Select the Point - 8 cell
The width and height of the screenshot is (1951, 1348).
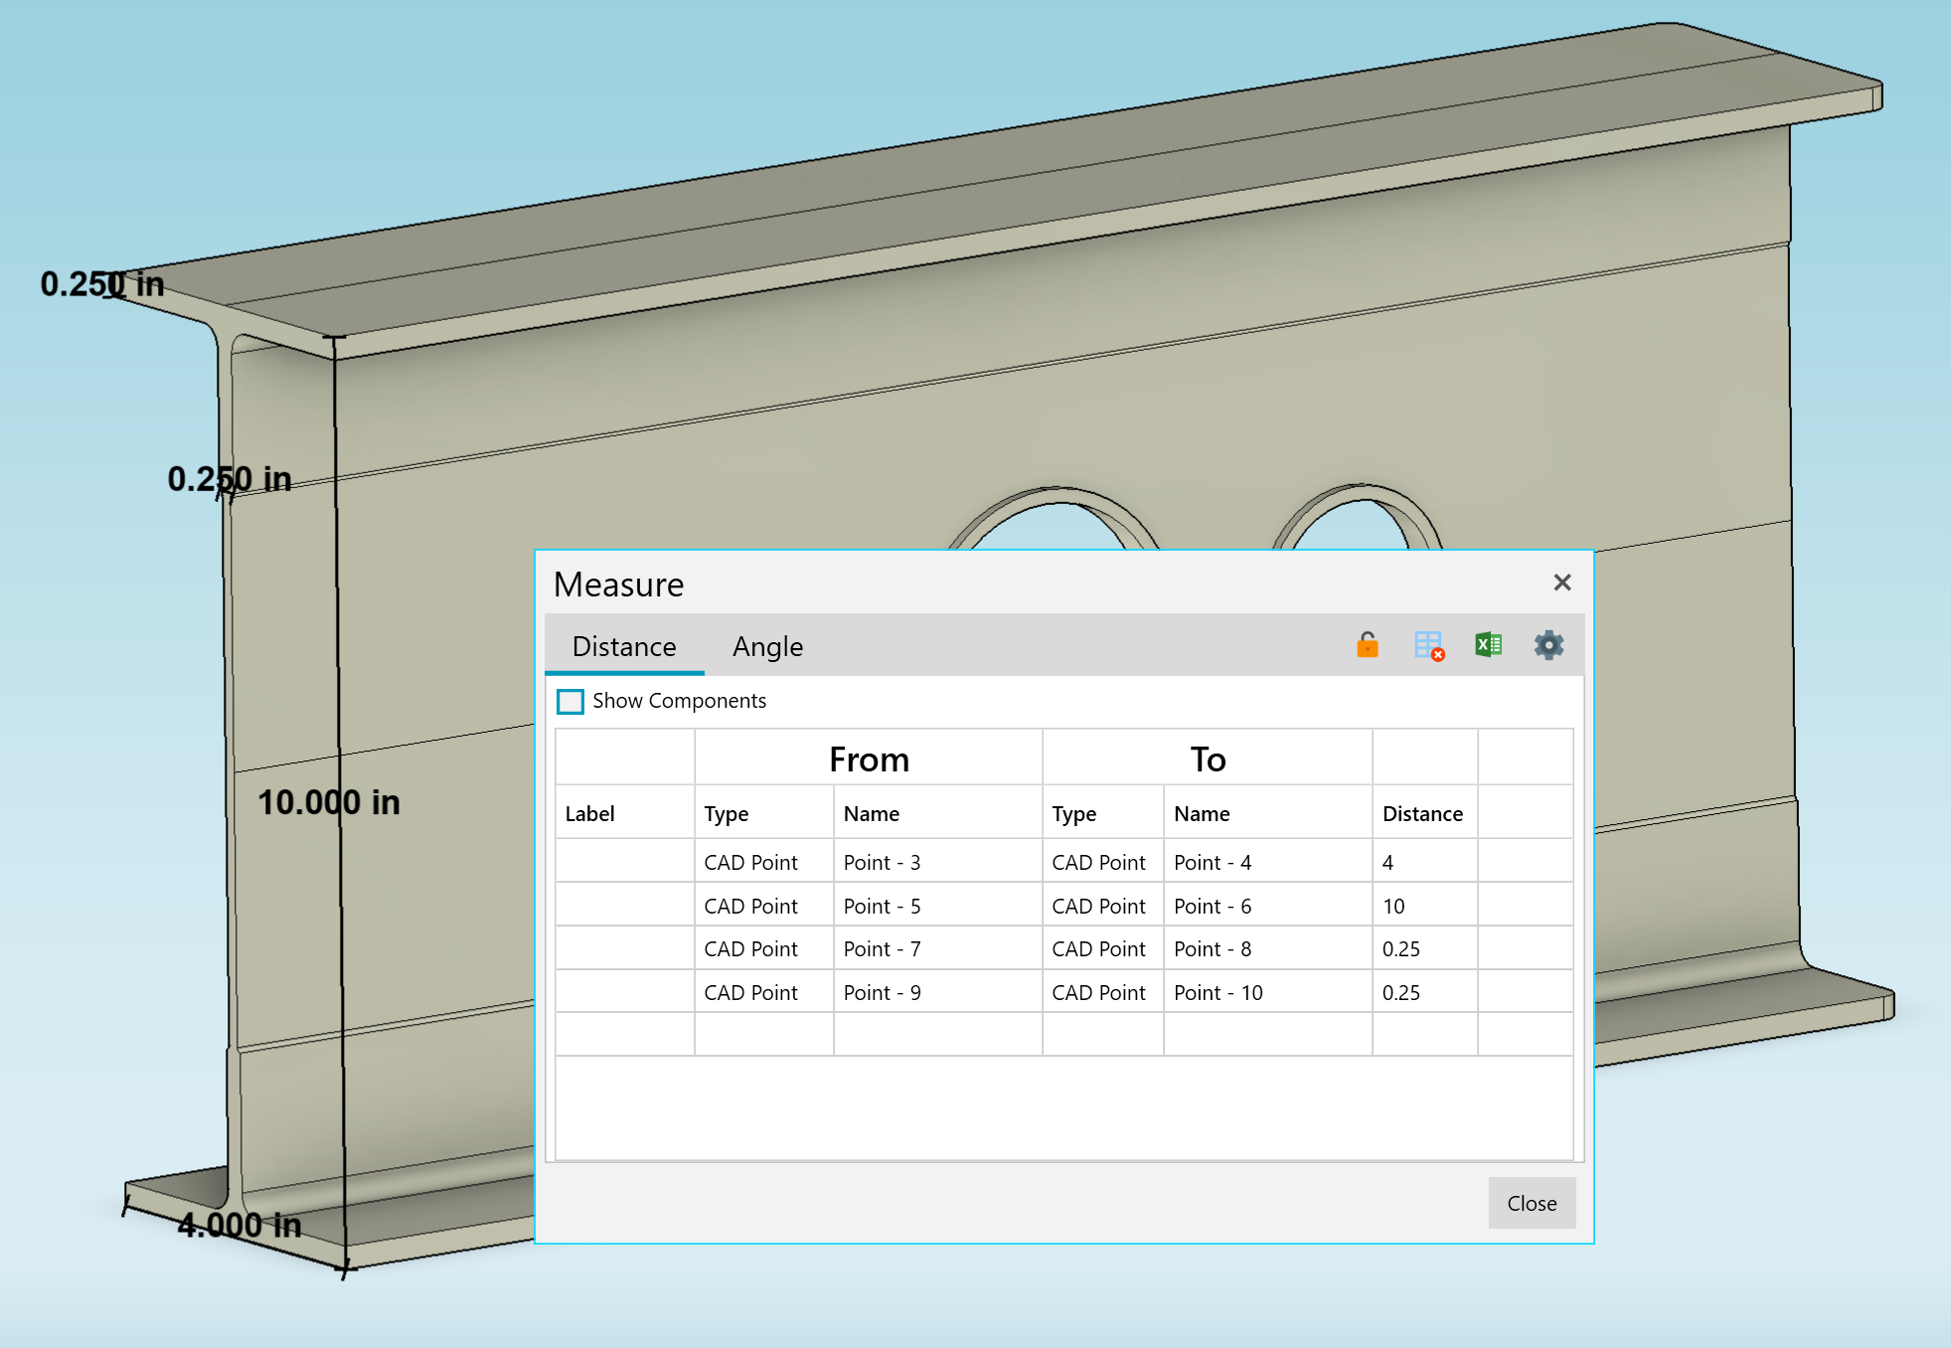click(1267, 948)
